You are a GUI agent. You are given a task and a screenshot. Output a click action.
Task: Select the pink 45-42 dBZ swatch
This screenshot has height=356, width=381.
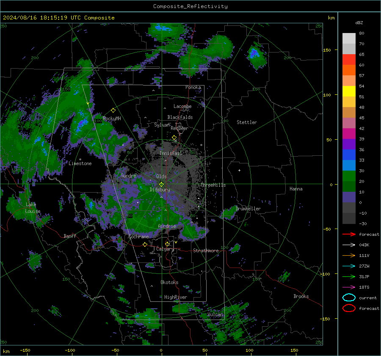click(x=349, y=123)
